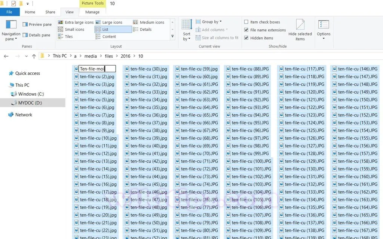Open the Options dropdown
Viewport: 383px width, 239px height.
click(324, 30)
